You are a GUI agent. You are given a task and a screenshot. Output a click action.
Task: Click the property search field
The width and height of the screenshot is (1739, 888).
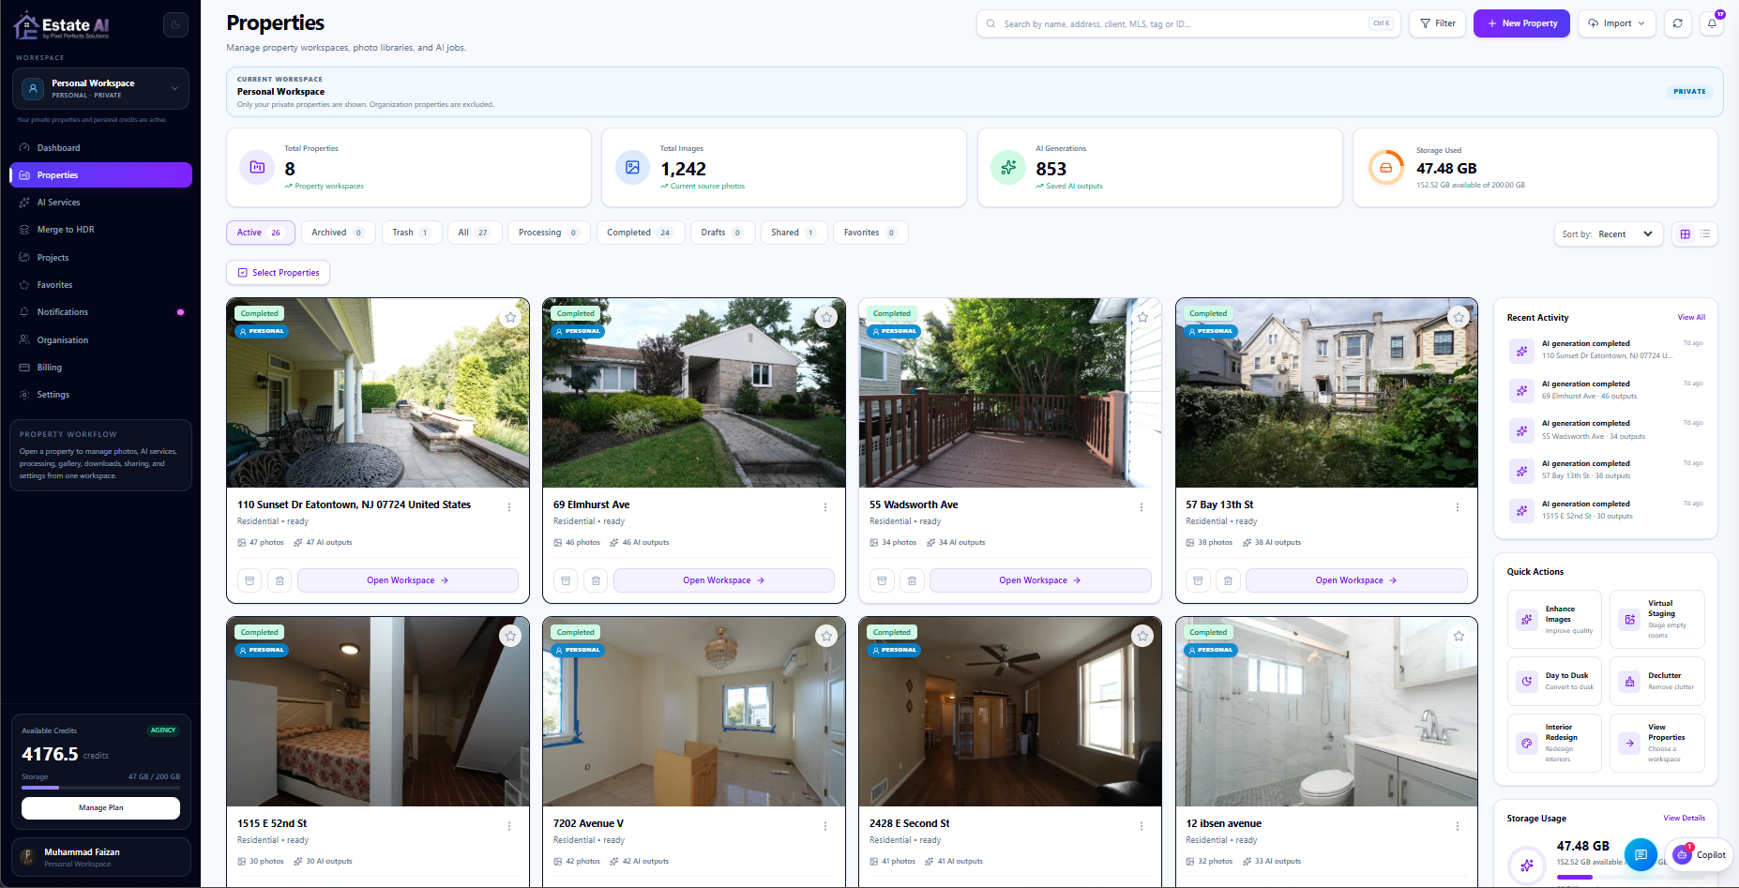click(x=1188, y=23)
